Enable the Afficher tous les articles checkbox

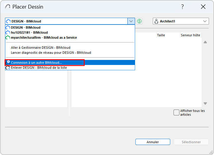(x=176, y=112)
